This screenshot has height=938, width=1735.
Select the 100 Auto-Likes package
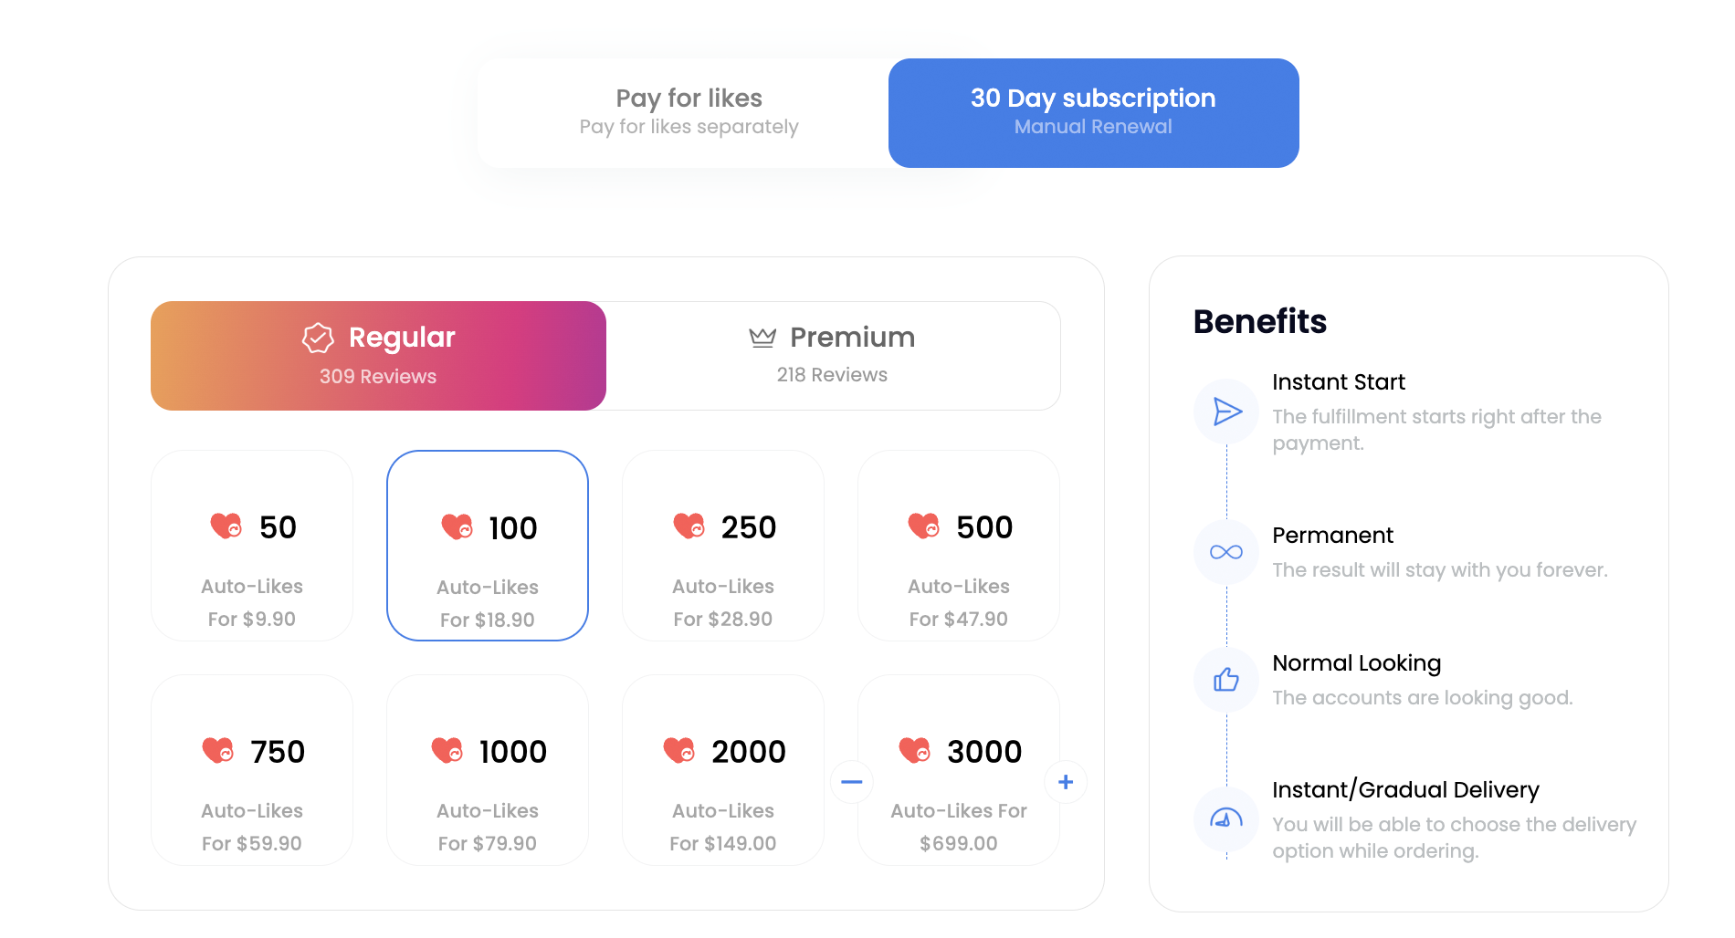[488, 546]
